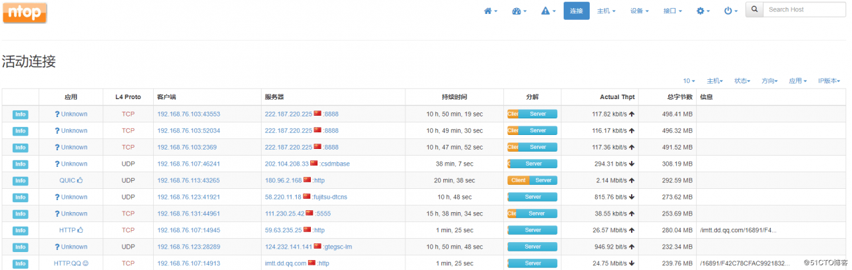This screenshot has width=852, height=270.
Task: Click the ntop logo
Action: coord(25,12)
